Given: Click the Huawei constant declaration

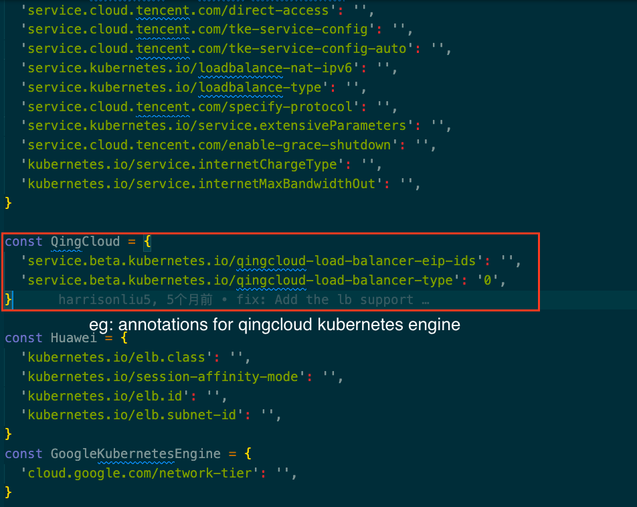Looking at the screenshot, I should 74,338.
